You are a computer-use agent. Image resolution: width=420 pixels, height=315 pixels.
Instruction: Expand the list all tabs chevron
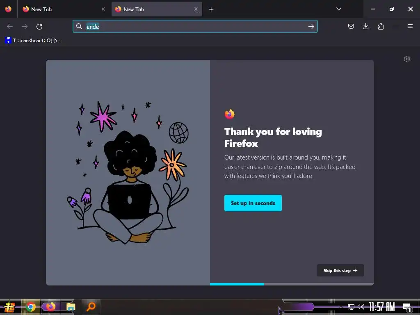click(338, 9)
